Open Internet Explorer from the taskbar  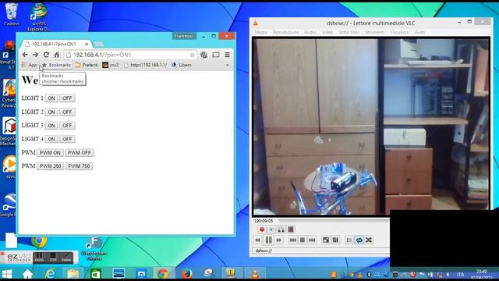pos(50,274)
